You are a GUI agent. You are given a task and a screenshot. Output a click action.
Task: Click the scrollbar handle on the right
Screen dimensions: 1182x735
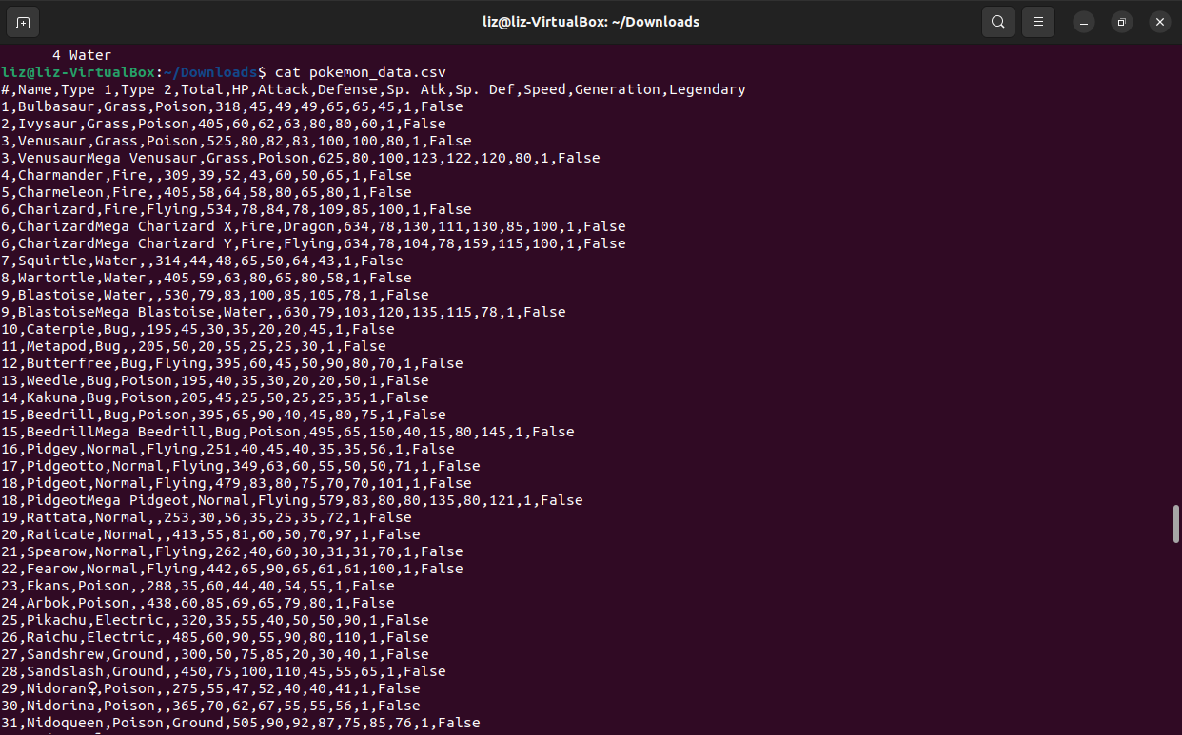pyautogui.click(x=1175, y=523)
